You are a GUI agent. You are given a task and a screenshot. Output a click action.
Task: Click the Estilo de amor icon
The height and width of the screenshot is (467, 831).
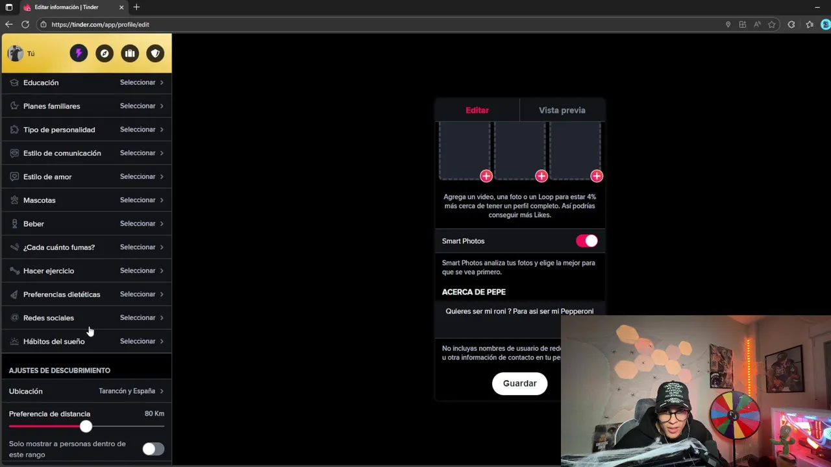pos(14,176)
